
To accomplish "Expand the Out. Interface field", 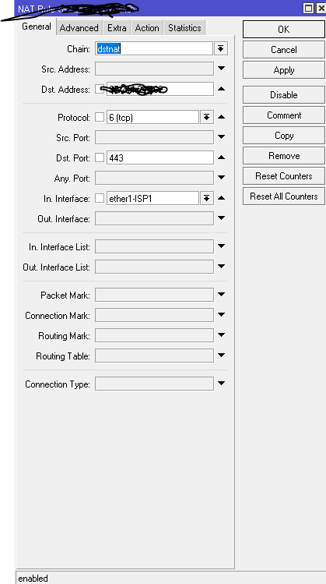I will click(x=221, y=218).
